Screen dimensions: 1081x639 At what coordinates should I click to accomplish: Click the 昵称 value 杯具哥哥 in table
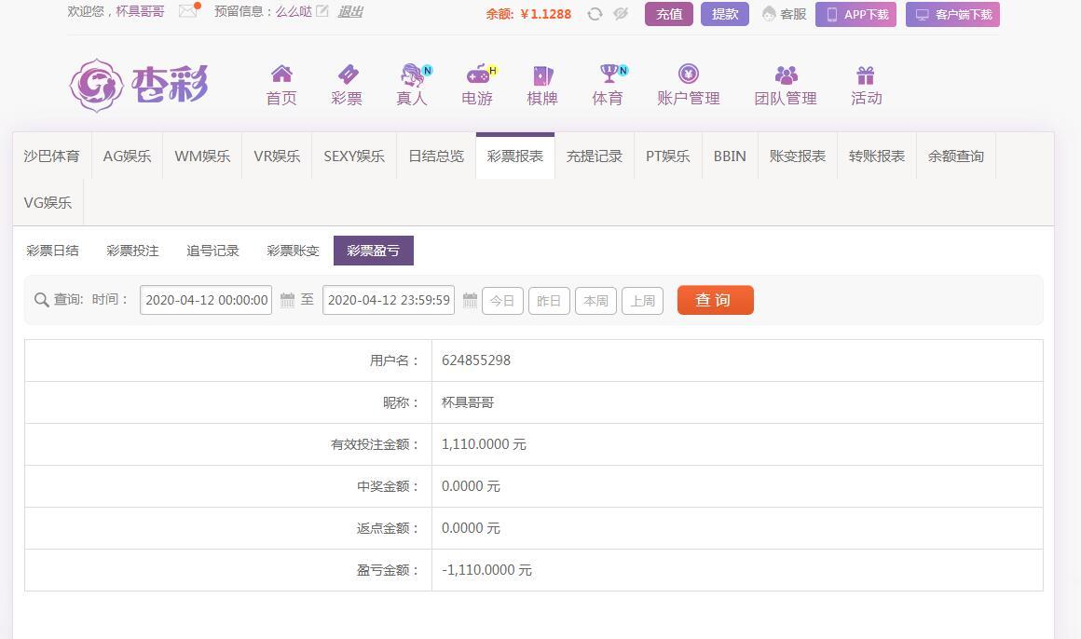pos(468,402)
